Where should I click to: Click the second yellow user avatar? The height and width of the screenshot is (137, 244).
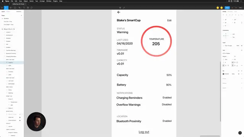(222, 8)
